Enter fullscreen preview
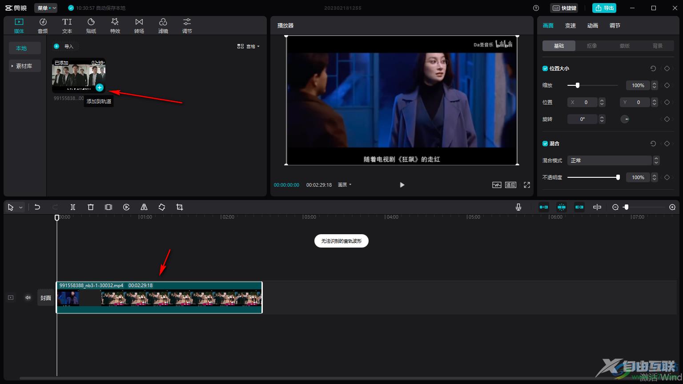The image size is (683, 384). (x=527, y=185)
